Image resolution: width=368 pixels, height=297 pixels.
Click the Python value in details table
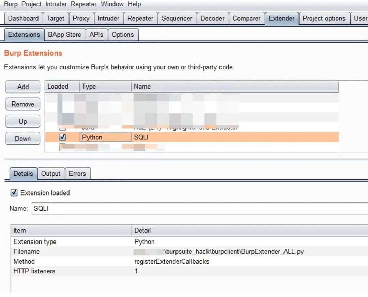[144, 242]
